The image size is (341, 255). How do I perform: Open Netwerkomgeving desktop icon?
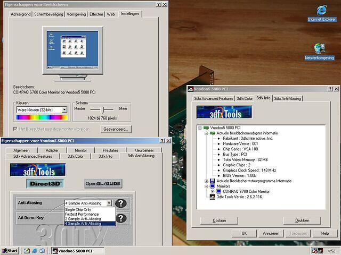[x=319, y=52]
